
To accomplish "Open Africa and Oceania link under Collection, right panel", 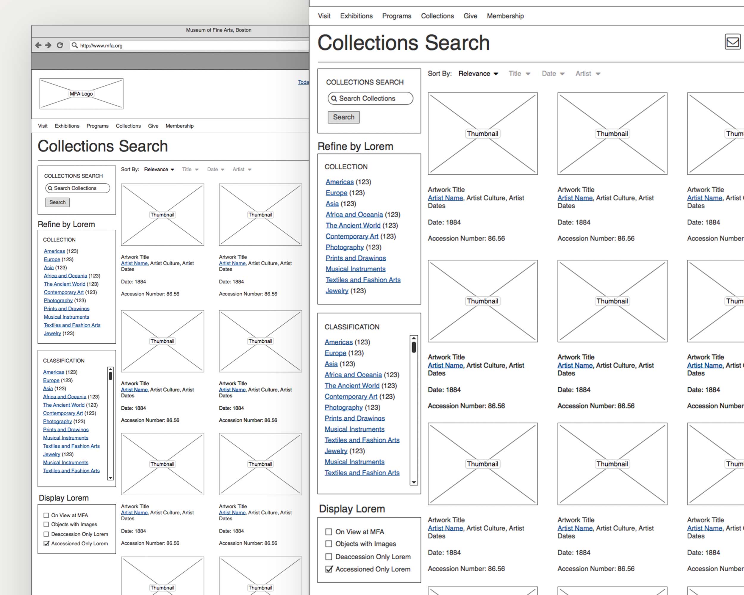I will point(354,214).
